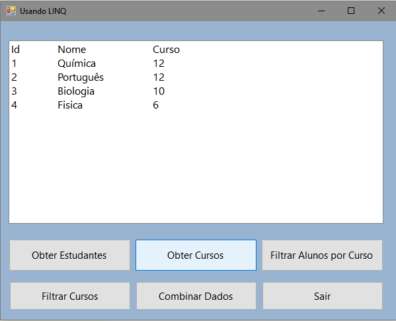The height and width of the screenshot is (321, 396).
Task: Pick the Biologia row
Action: (x=196, y=91)
